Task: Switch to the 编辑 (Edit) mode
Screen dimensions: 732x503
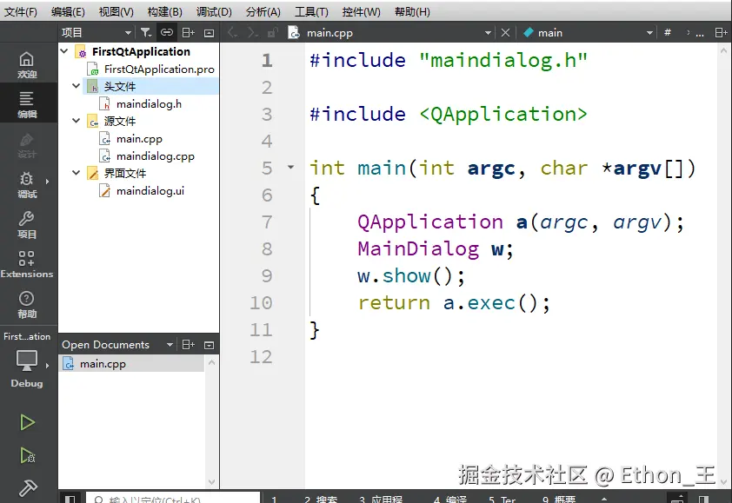Action: pos(27,104)
